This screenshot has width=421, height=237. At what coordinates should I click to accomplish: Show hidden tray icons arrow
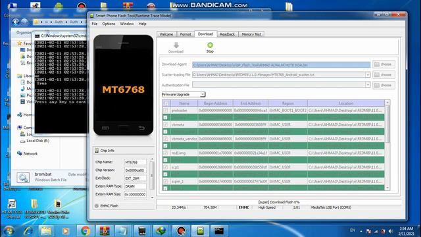coord(361,231)
